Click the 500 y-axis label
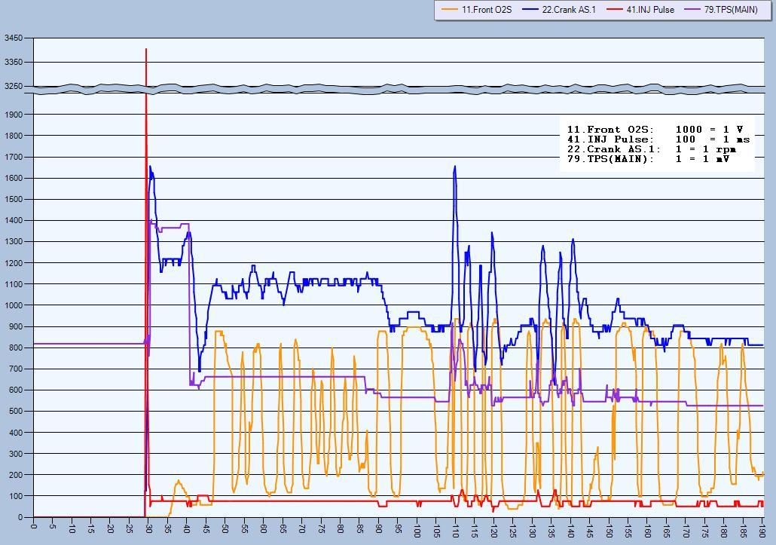Screen dimensions: 776x545 click(15, 412)
